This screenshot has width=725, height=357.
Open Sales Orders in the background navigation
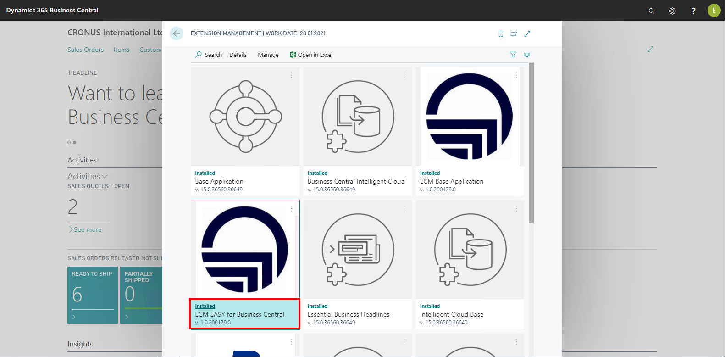[x=85, y=50]
